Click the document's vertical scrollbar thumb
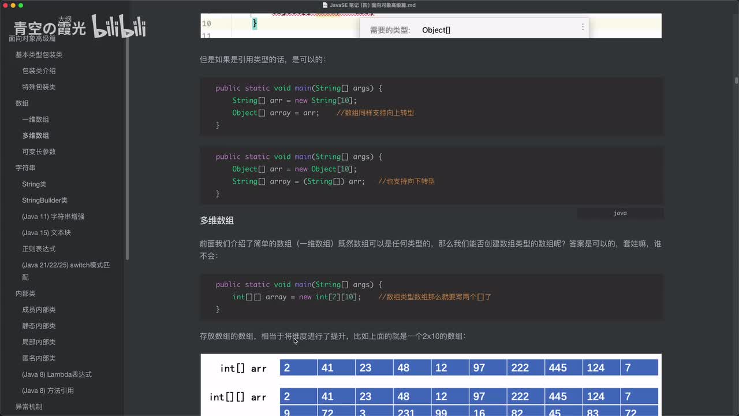The height and width of the screenshot is (416, 739). [736, 81]
